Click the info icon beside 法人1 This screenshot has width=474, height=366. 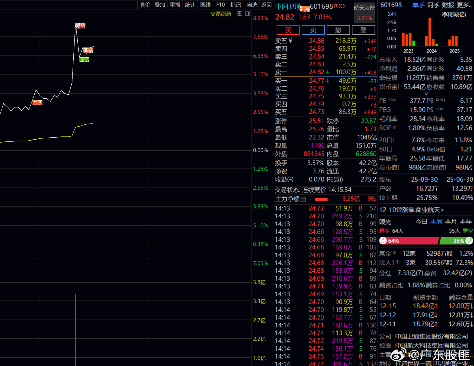click(398, 262)
